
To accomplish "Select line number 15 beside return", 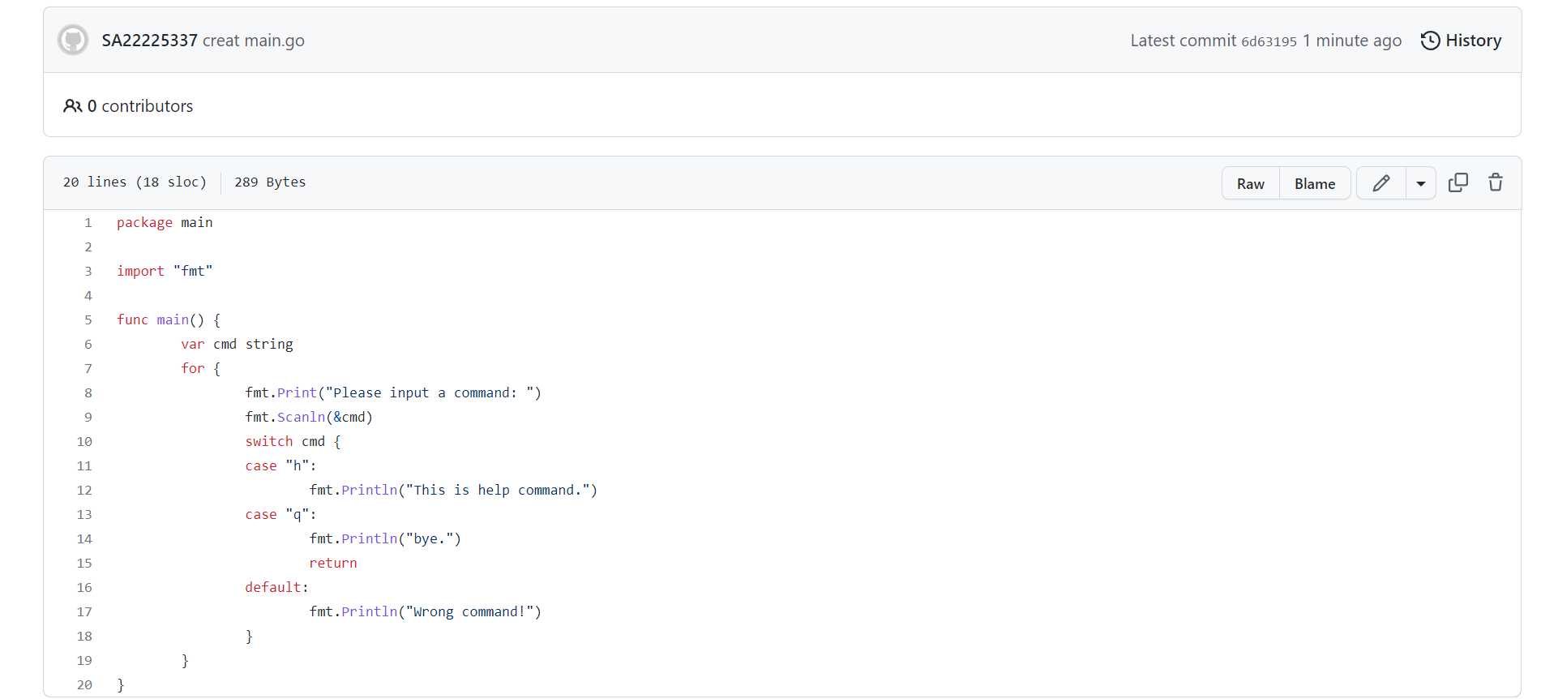I will tap(84, 564).
